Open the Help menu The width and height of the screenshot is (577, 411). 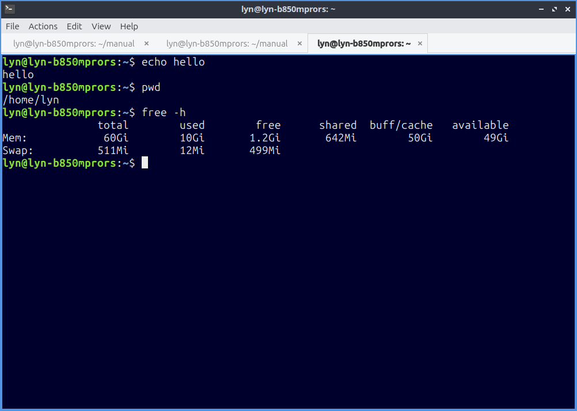(x=129, y=26)
